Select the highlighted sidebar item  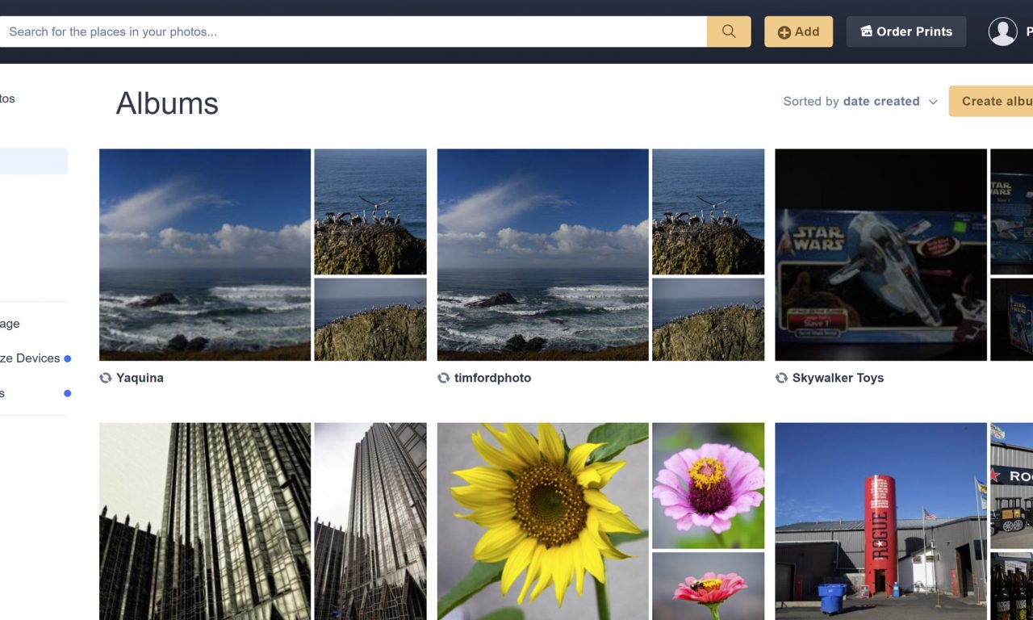click(32, 161)
